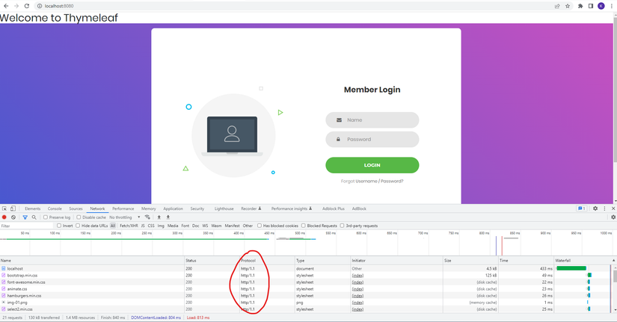
Task: Activate the inspect element picker
Action: pos(4,208)
